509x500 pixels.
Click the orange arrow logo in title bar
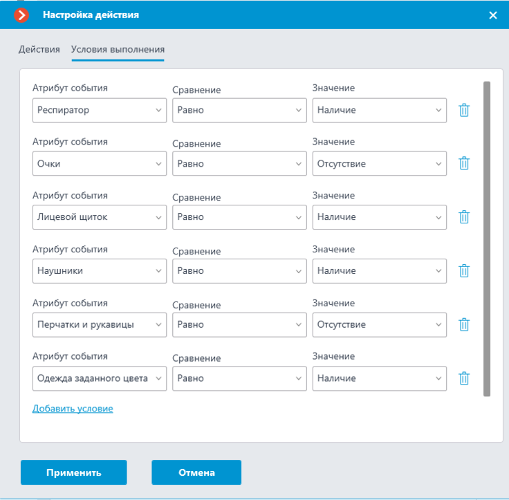coord(21,15)
